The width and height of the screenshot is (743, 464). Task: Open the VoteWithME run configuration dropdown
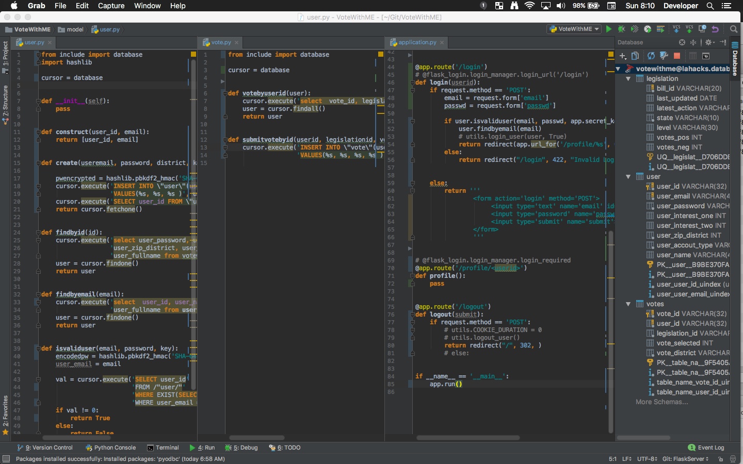coord(574,29)
